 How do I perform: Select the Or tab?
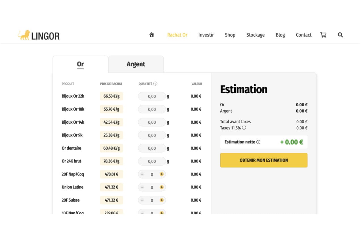80,64
